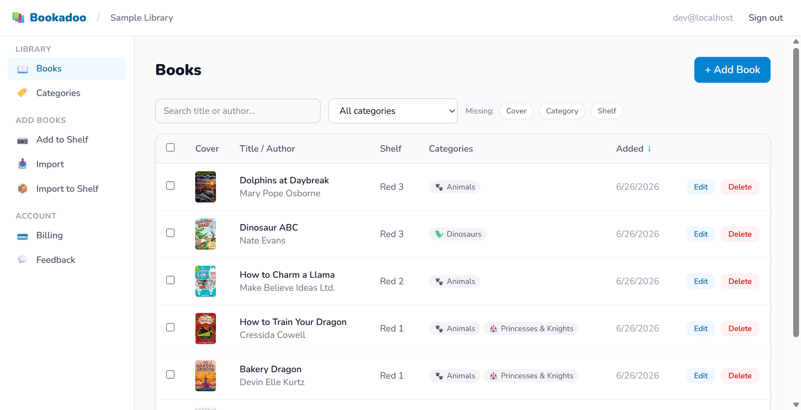Click dev@localhost account label
Viewport: 801px width, 410px height.
pyautogui.click(x=703, y=18)
